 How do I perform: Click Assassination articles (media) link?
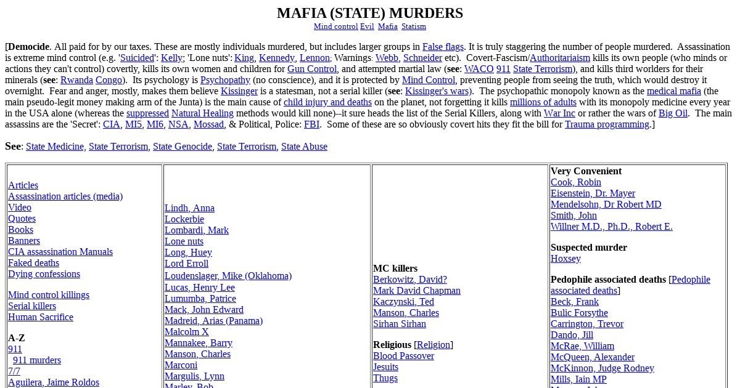click(x=65, y=196)
